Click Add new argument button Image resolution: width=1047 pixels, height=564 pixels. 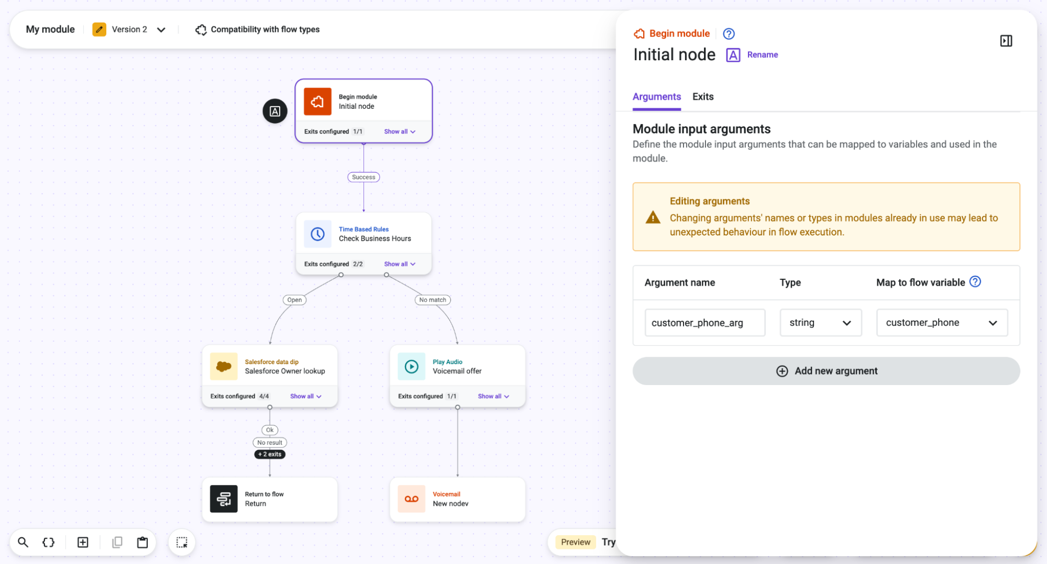pyautogui.click(x=826, y=371)
